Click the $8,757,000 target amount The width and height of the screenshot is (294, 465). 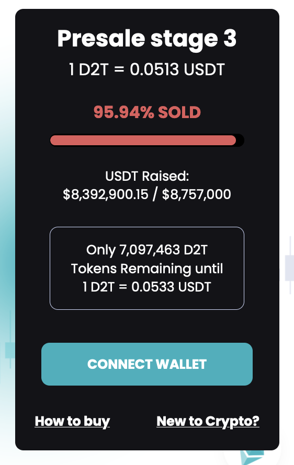point(197,194)
